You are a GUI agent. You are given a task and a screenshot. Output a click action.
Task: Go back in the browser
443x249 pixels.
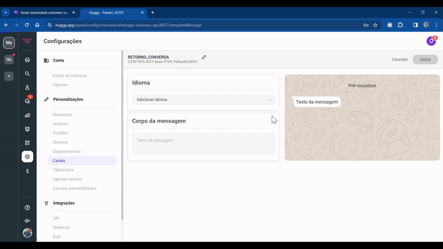(x=6, y=25)
